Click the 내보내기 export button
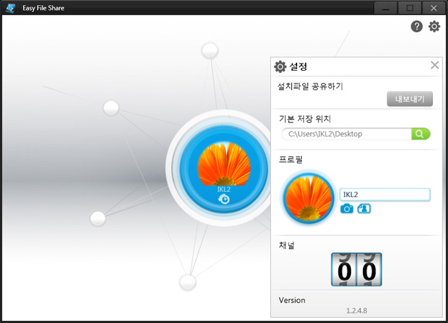448x323 pixels. 409,99
